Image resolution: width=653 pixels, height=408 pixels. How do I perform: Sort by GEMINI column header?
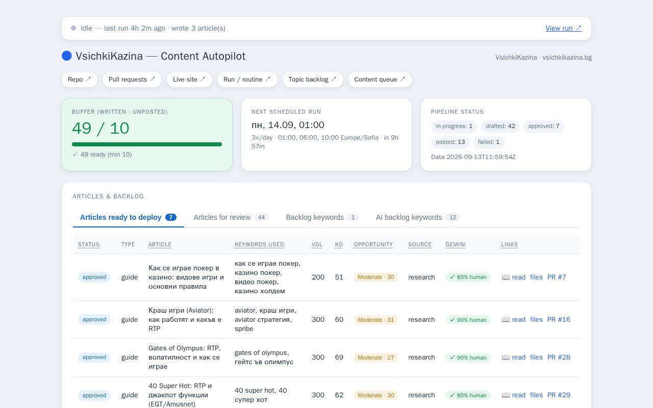pos(456,245)
